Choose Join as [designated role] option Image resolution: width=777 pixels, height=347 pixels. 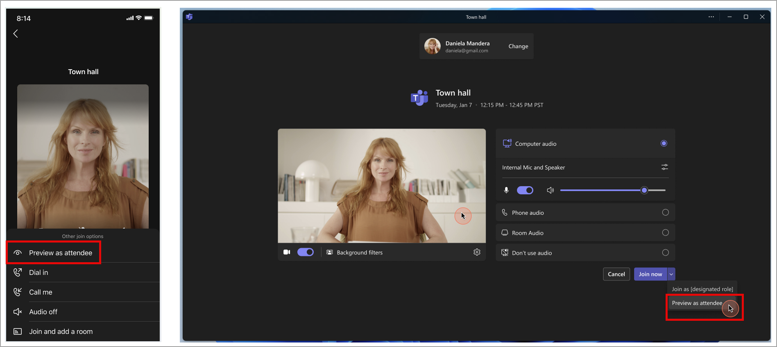click(702, 289)
